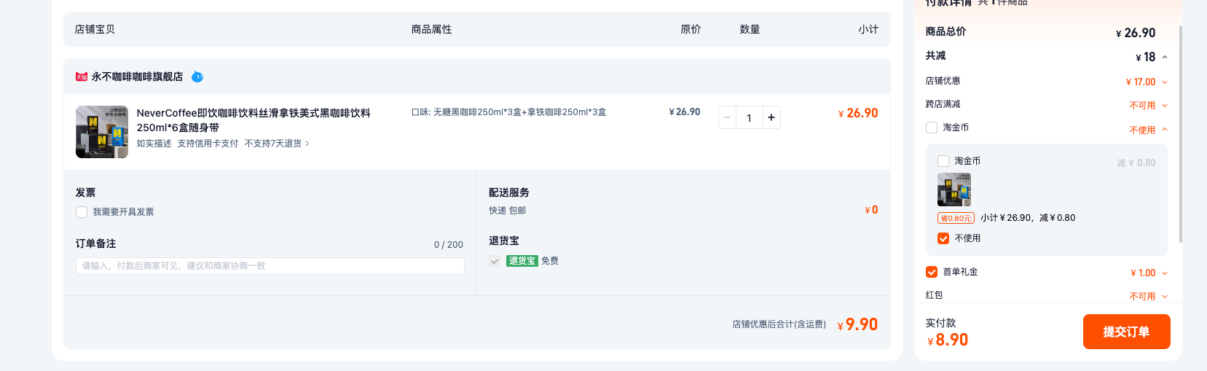Click the 如实描述 service tag

(154, 144)
